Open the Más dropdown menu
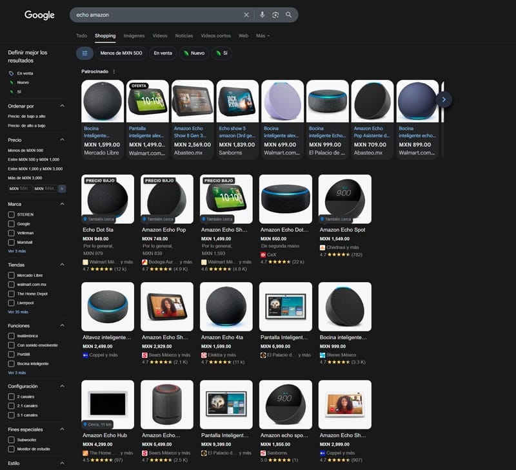This screenshot has width=516, height=470. point(263,36)
